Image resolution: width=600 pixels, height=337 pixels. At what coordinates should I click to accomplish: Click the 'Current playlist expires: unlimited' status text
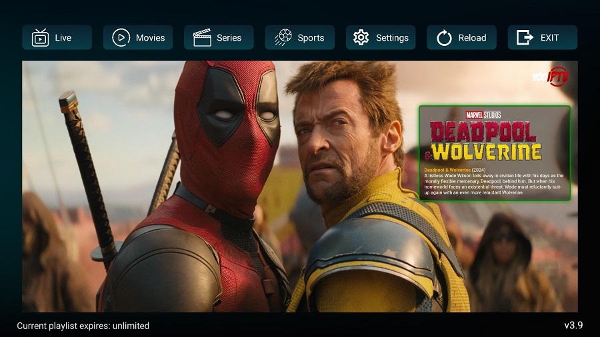coord(83,326)
